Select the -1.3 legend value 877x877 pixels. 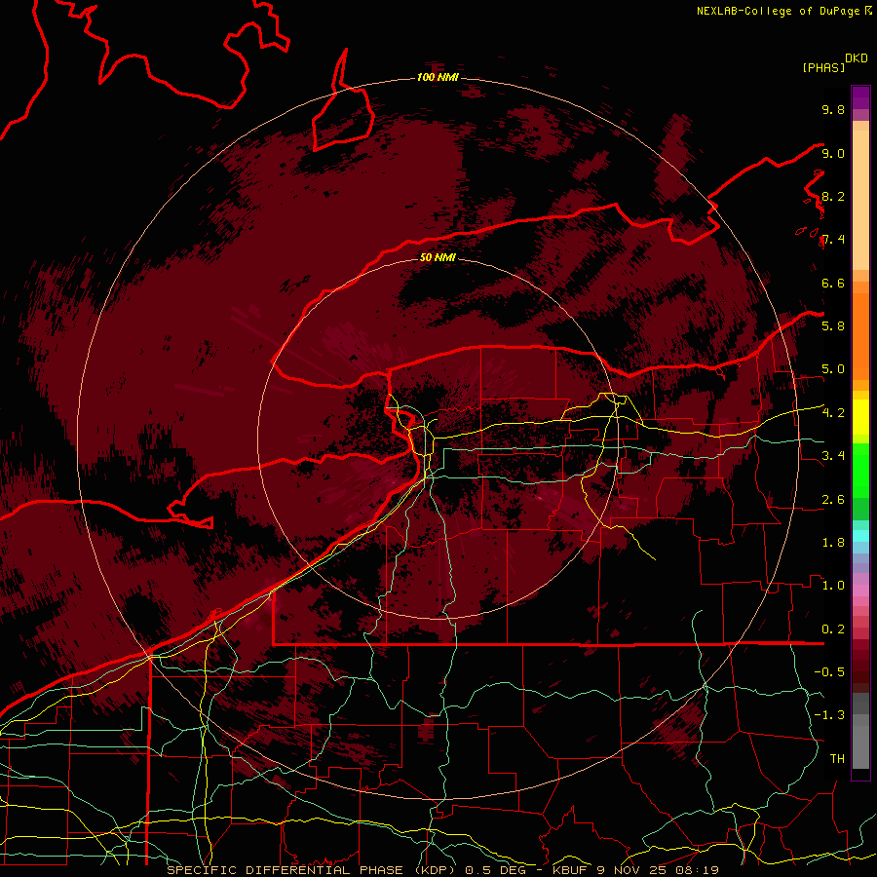(x=829, y=715)
